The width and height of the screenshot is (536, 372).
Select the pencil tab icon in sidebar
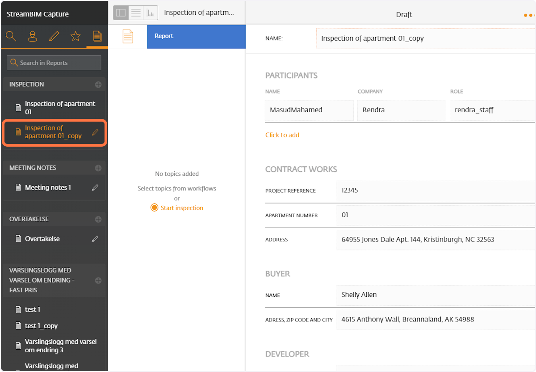pyautogui.click(x=54, y=36)
